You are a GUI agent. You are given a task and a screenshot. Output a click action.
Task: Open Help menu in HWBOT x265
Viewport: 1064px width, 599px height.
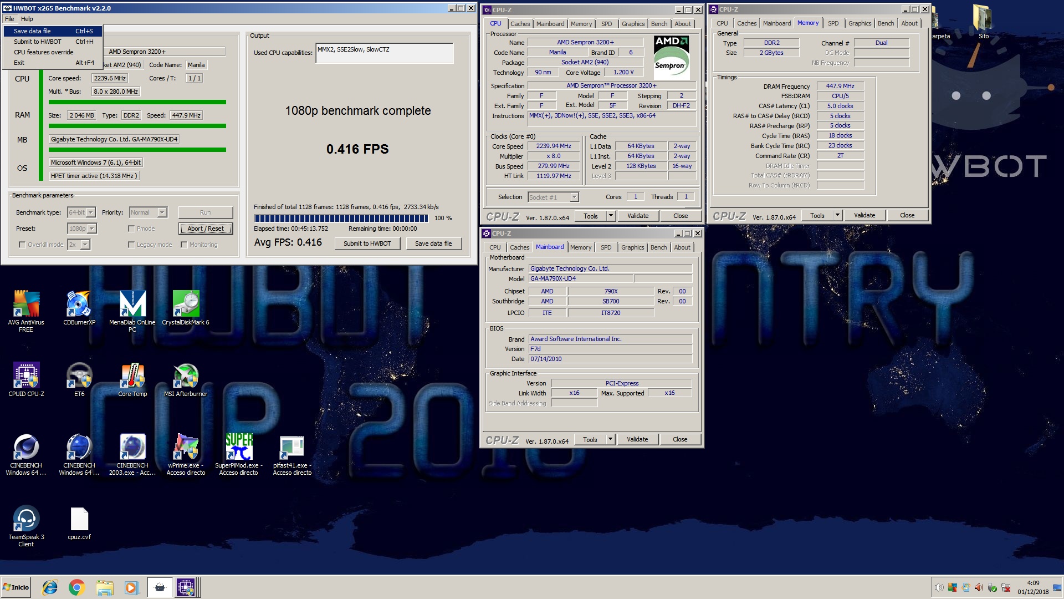coord(27,19)
